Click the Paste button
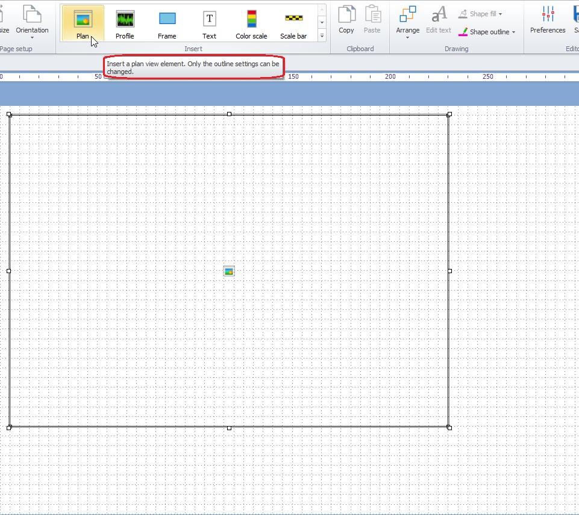579x515 pixels. pos(373,21)
